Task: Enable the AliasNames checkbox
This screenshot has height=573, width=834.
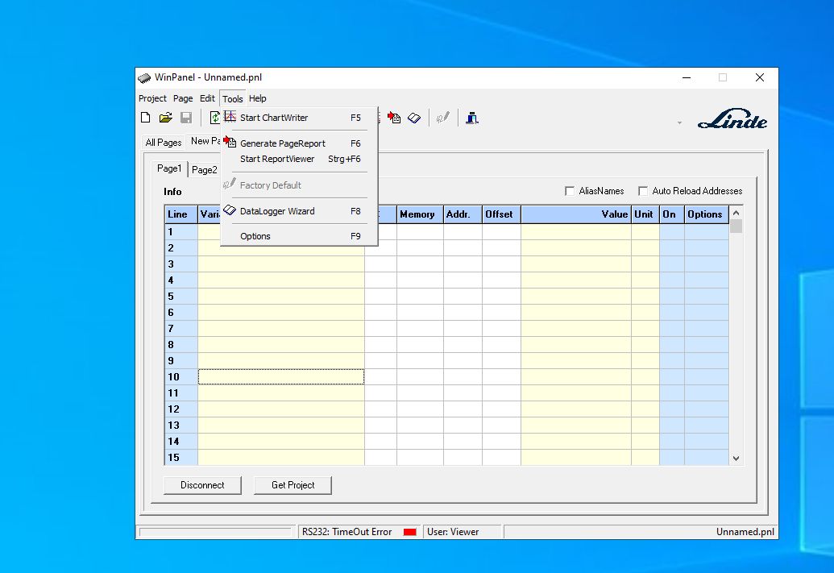Action: click(x=570, y=190)
